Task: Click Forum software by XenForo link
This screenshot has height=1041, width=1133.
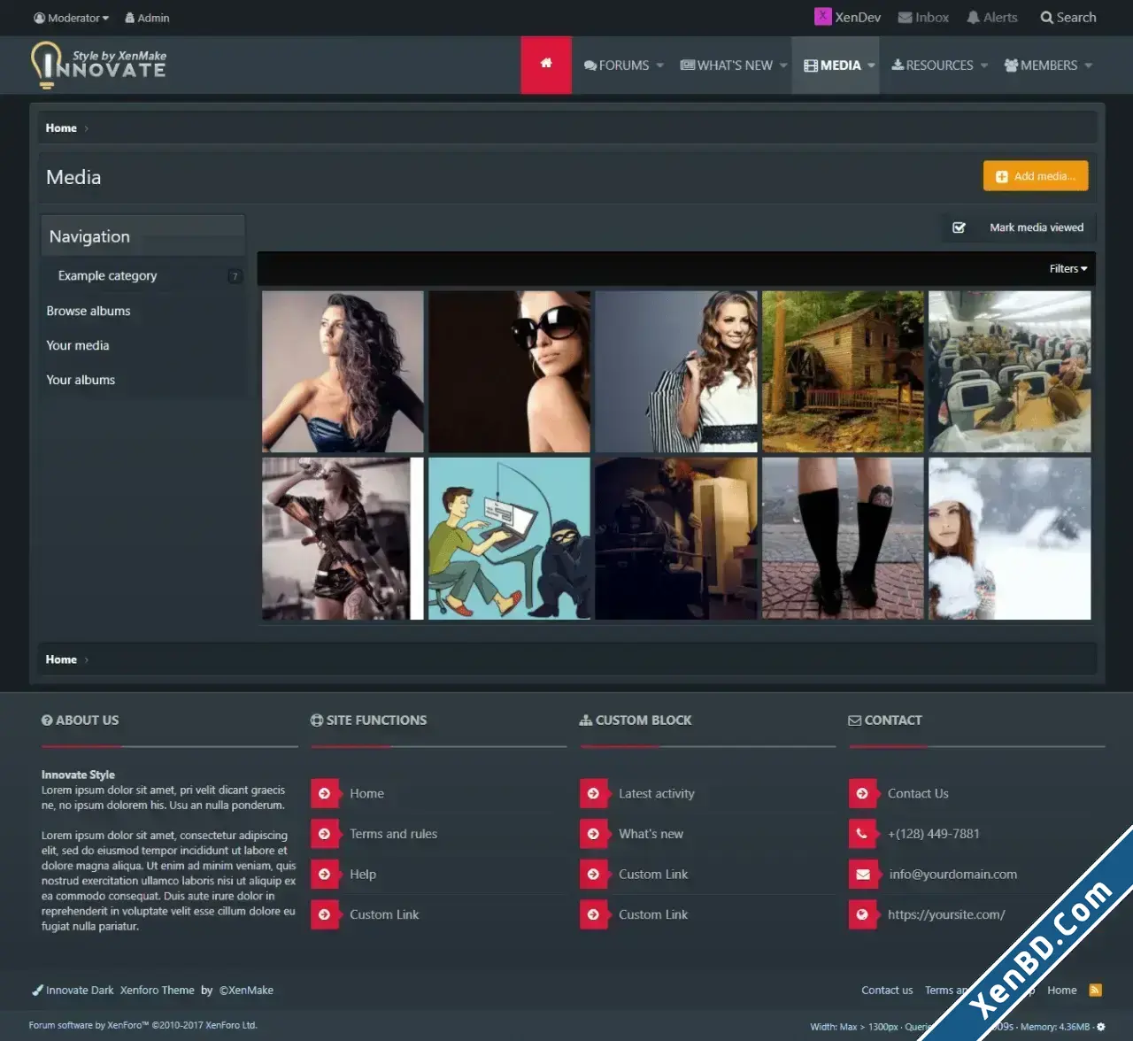Action: point(143,1025)
